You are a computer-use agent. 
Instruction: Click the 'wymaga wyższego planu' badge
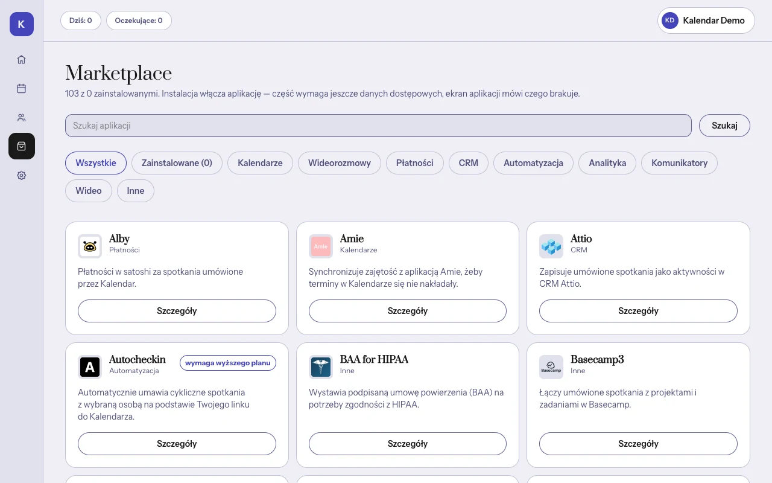click(228, 363)
